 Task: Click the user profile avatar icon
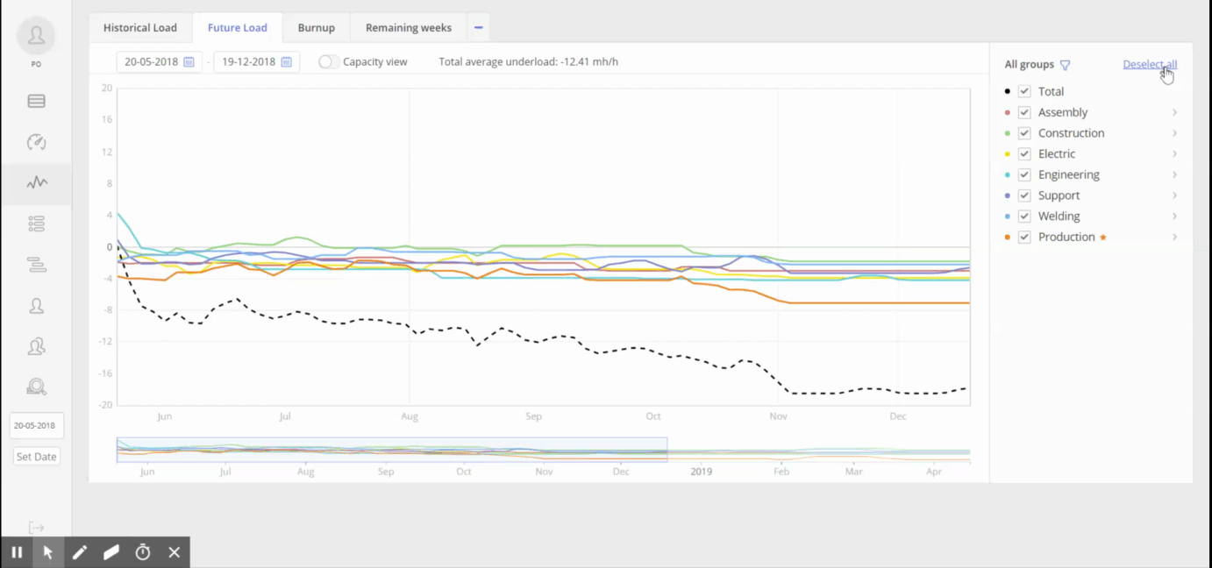pyautogui.click(x=36, y=36)
